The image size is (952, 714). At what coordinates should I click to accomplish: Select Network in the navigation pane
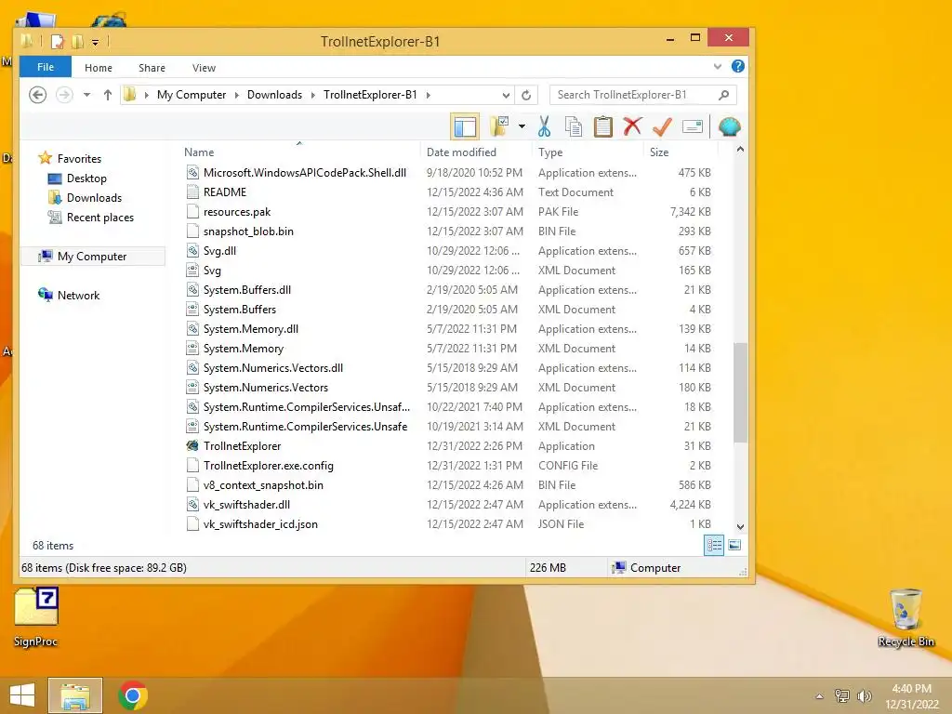click(78, 295)
